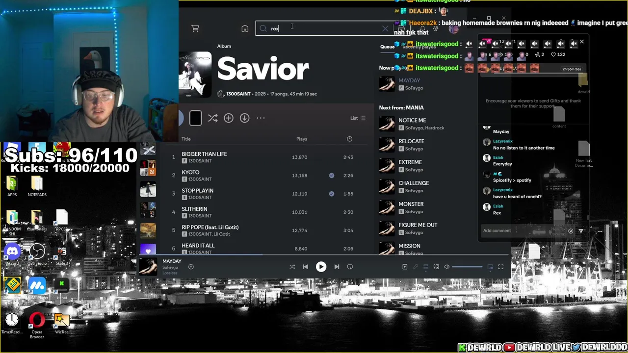Click the search field containing 'rex'
628x353 pixels.
[324, 28]
